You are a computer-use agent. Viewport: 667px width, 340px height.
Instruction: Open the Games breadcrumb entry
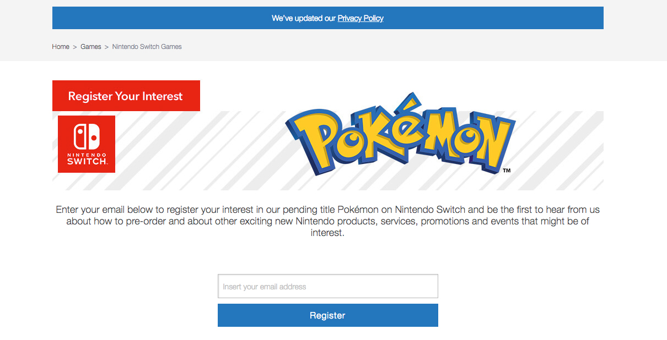90,47
